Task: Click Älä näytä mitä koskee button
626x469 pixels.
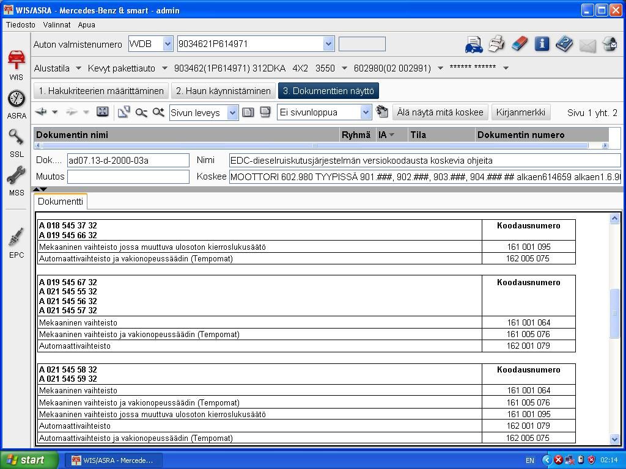Action: (x=440, y=112)
